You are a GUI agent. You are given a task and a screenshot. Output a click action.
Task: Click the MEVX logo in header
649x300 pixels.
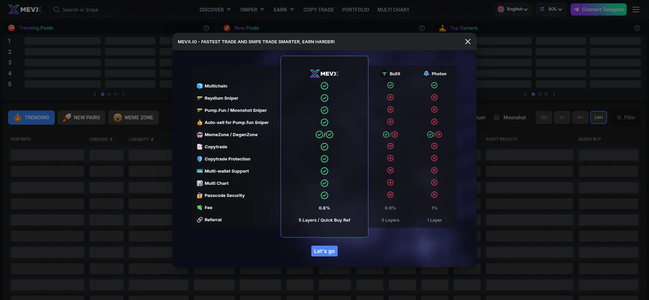[x=25, y=9]
